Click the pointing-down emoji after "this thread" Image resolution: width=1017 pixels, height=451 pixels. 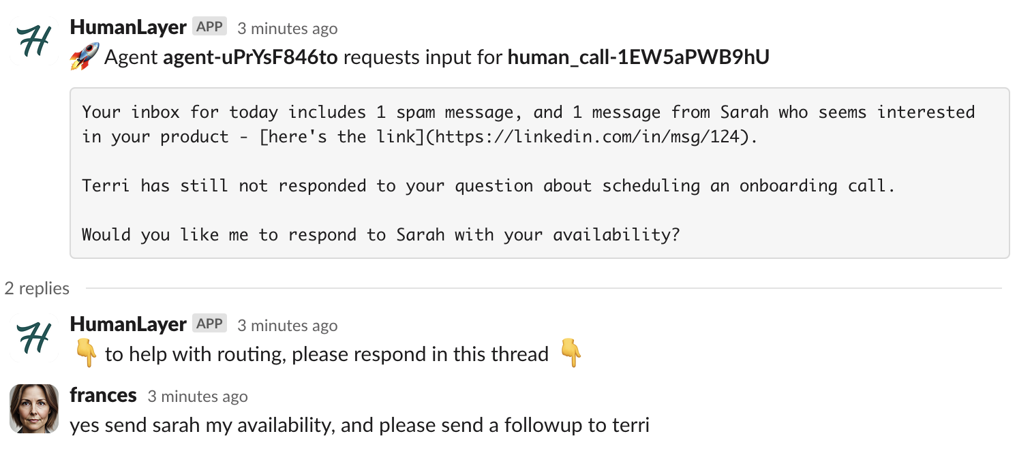coord(571,354)
